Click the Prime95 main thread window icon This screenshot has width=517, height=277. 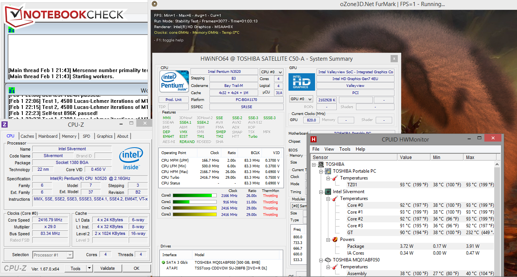pyautogui.click(x=11, y=30)
